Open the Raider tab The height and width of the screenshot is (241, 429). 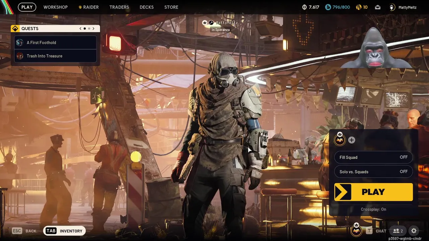[88, 7]
